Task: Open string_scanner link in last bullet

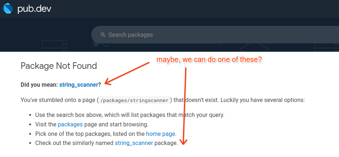Action: pos(134,143)
